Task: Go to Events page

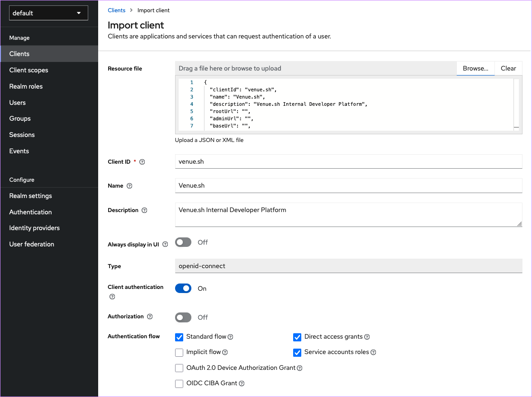Action: tap(49, 151)
